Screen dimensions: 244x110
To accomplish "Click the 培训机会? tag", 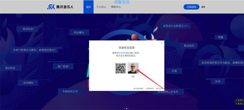I will click(28, 29).
